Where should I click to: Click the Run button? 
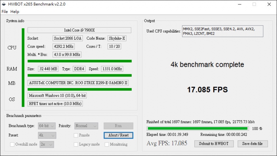(x=118, y=126)
